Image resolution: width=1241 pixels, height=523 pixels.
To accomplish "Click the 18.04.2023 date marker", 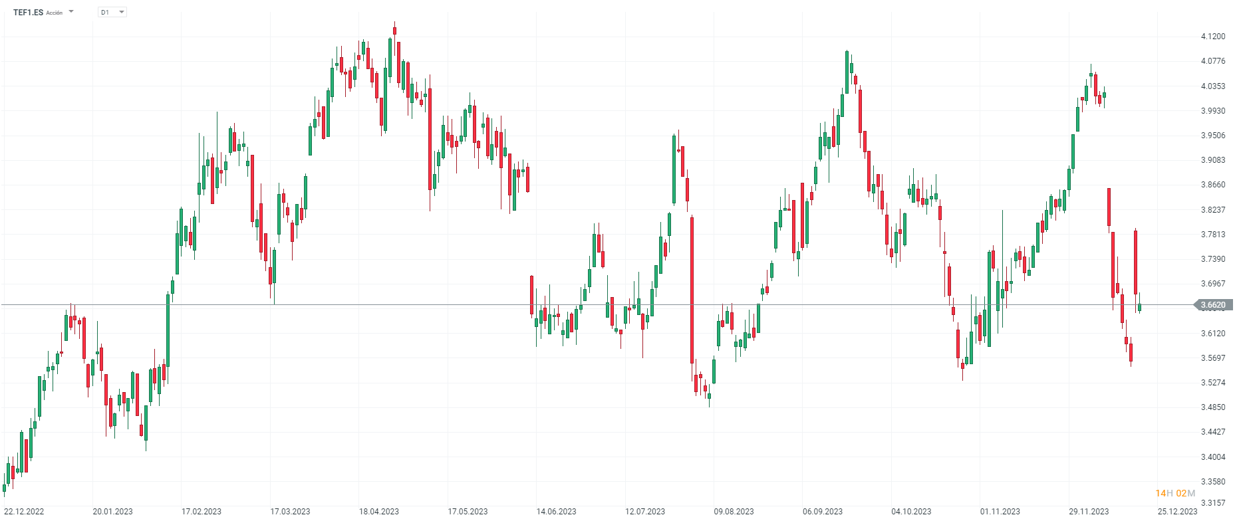I will [379, 512].
